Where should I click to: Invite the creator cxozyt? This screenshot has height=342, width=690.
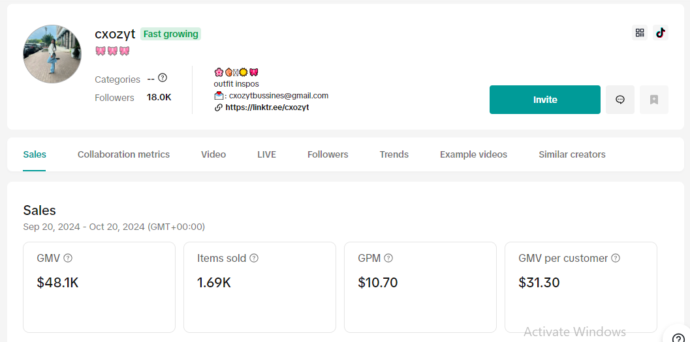point(545,100)
